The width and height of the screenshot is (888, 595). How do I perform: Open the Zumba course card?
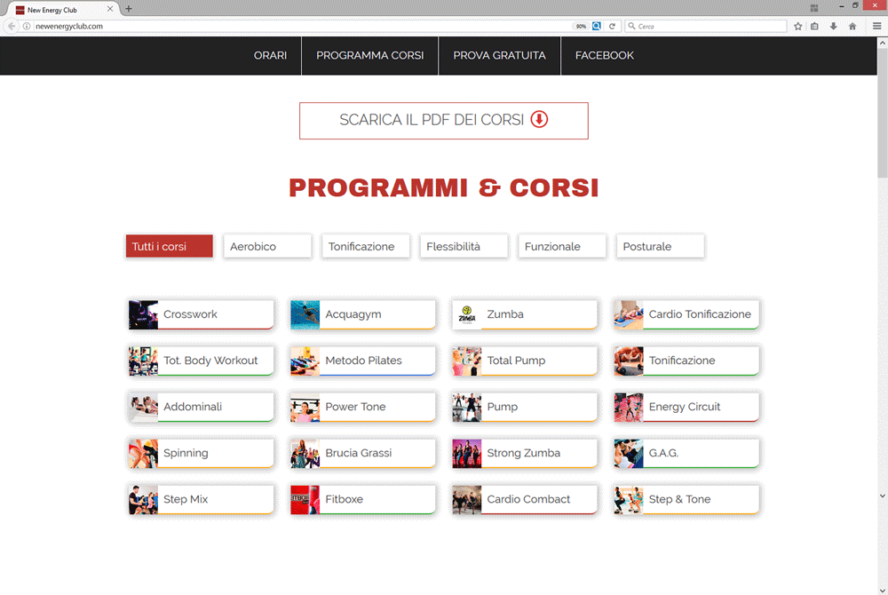[524, 314]
